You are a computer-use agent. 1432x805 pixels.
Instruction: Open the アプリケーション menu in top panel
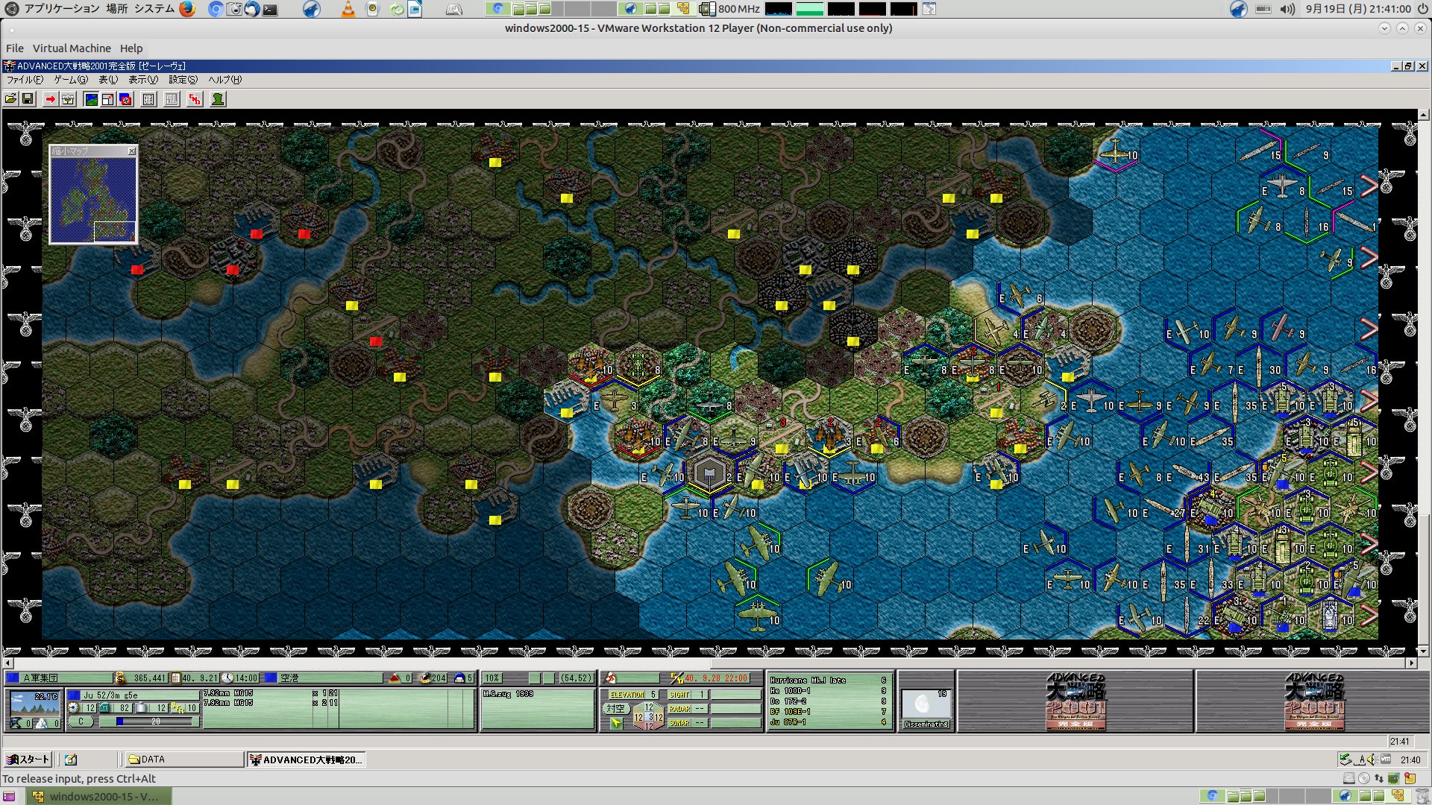point(62,9)
